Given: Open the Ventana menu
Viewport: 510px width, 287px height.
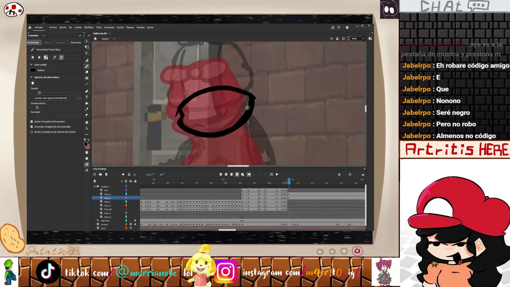Looking at the screenshot, I should coord(141,28).
